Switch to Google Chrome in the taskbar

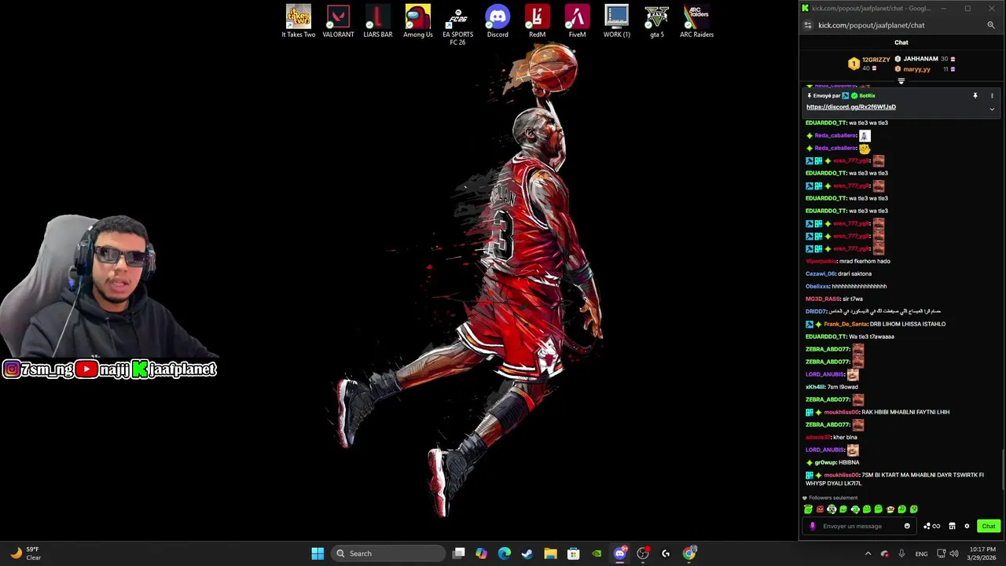click(689, 553)
